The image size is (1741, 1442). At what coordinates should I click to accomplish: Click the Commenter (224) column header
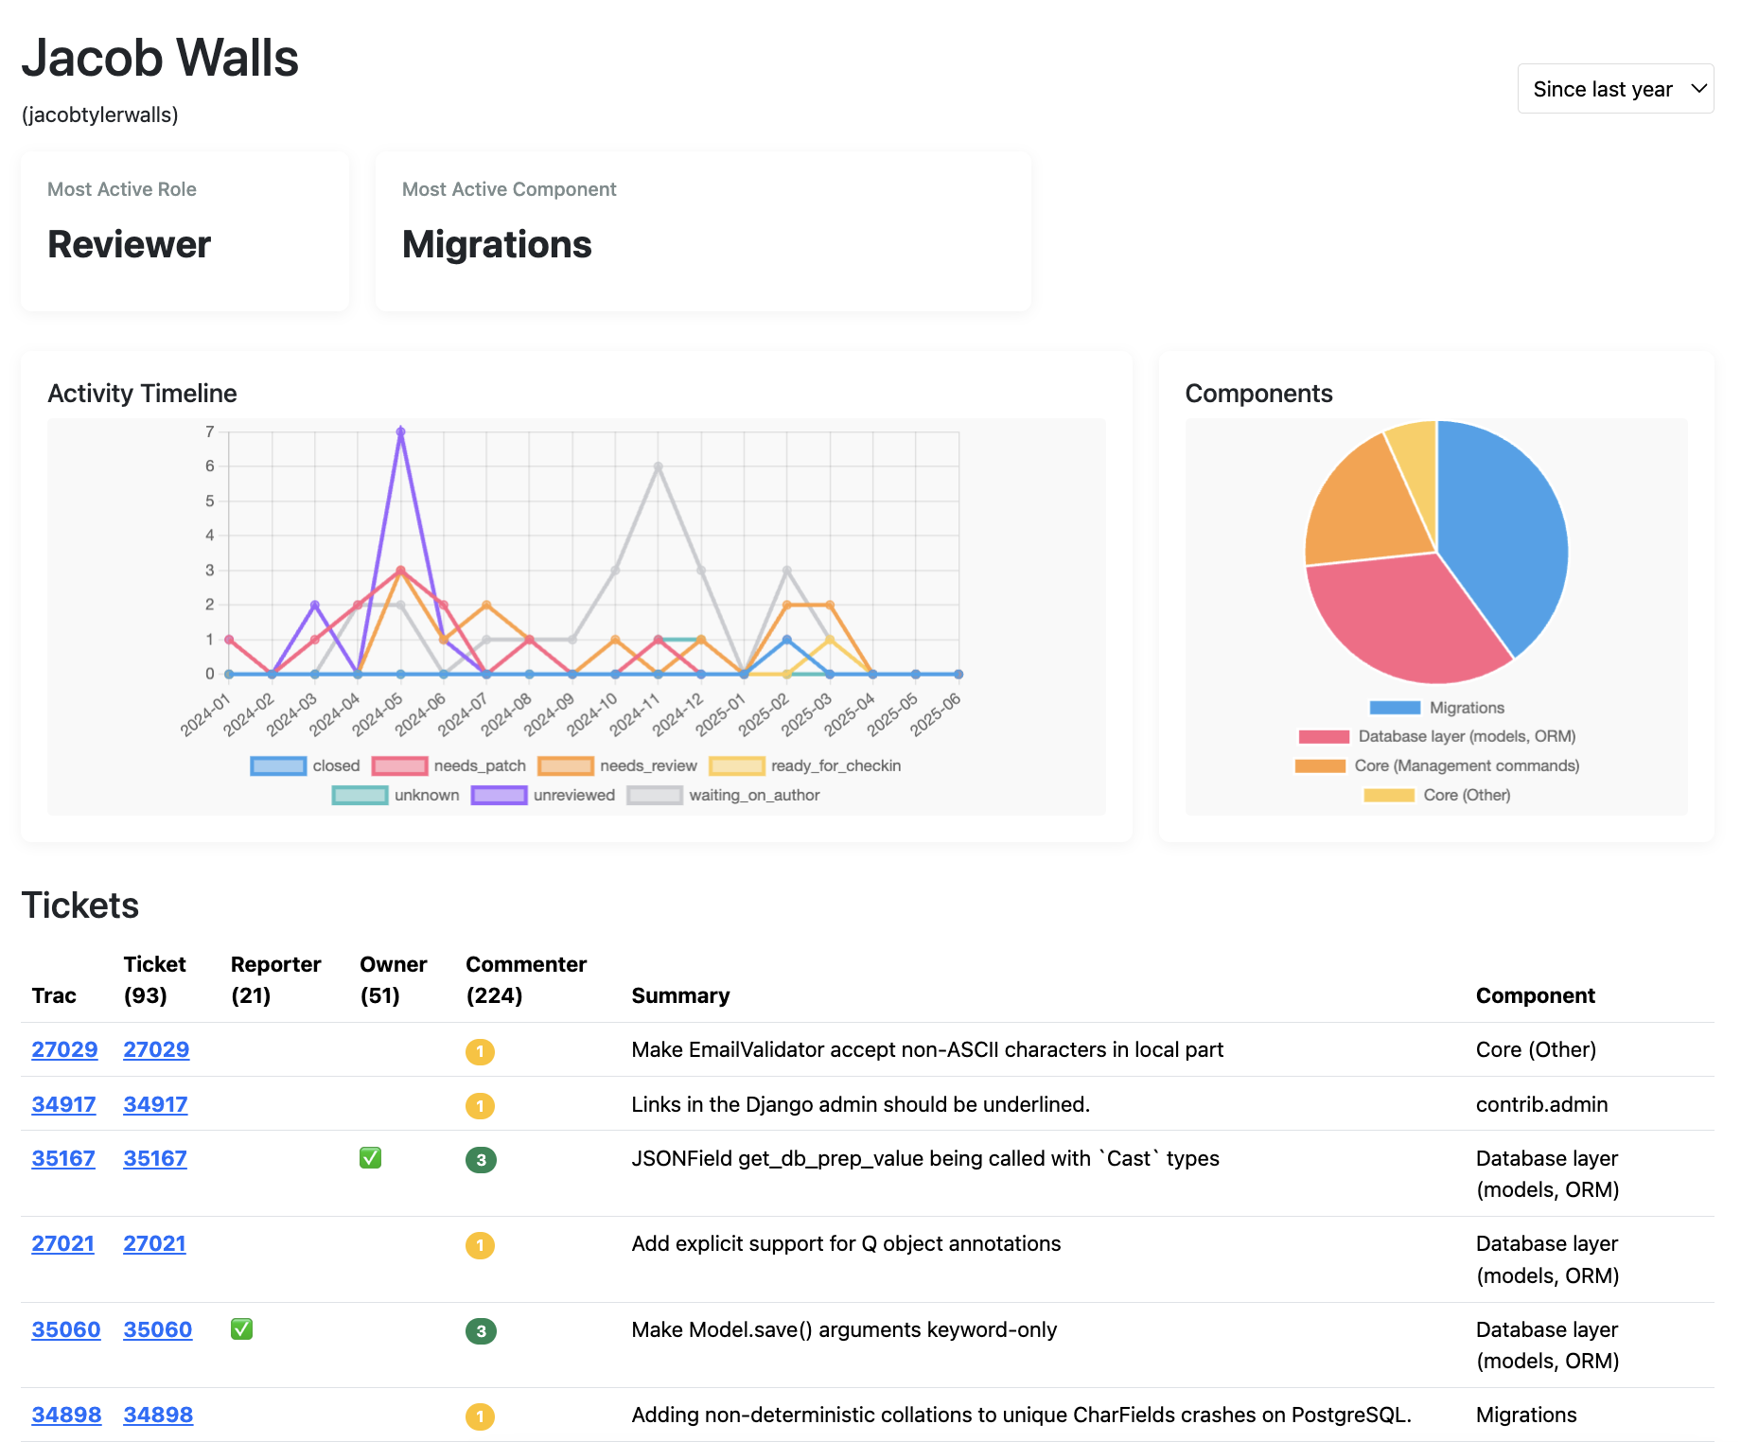click(x=526, y=979)
